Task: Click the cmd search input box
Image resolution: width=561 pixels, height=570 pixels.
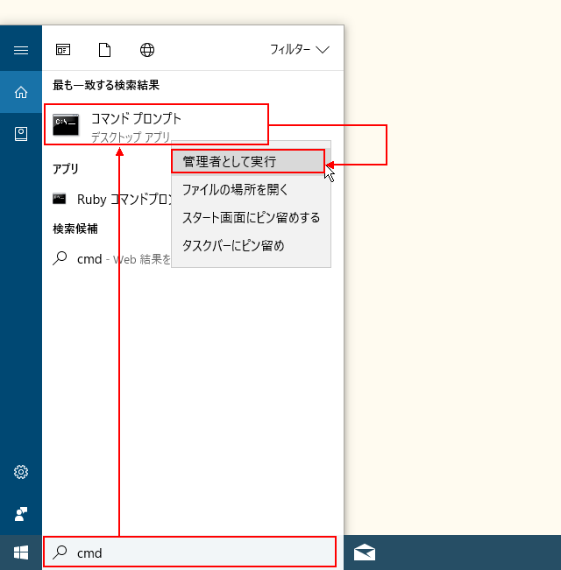Action: point(189,552)
